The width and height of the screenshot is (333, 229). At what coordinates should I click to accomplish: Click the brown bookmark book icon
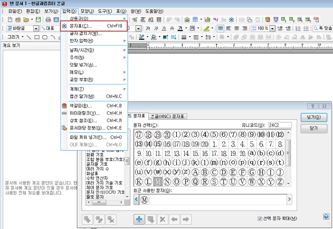click(x=268, y=20)
